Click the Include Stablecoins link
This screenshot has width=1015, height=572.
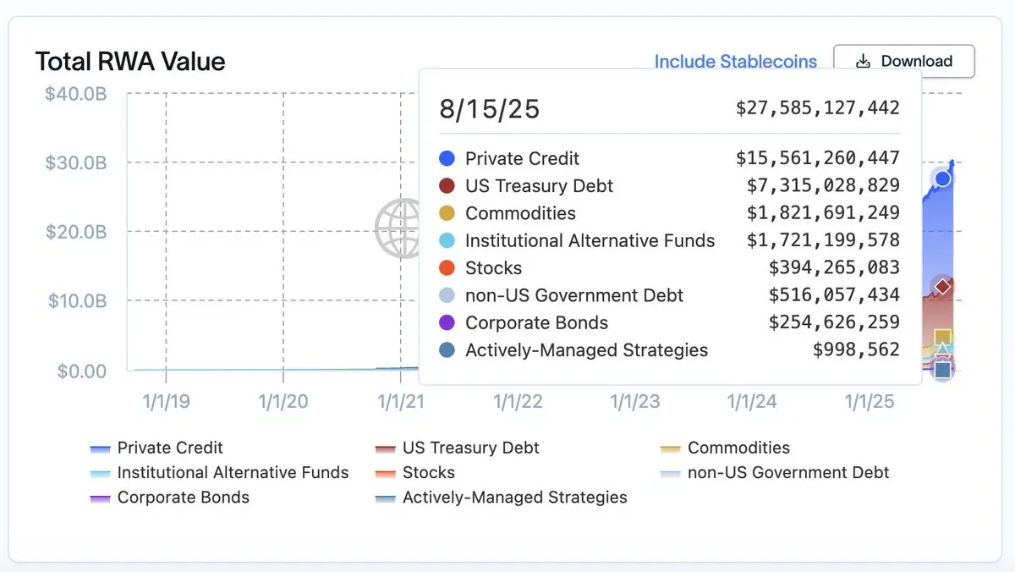coord(735,62)
